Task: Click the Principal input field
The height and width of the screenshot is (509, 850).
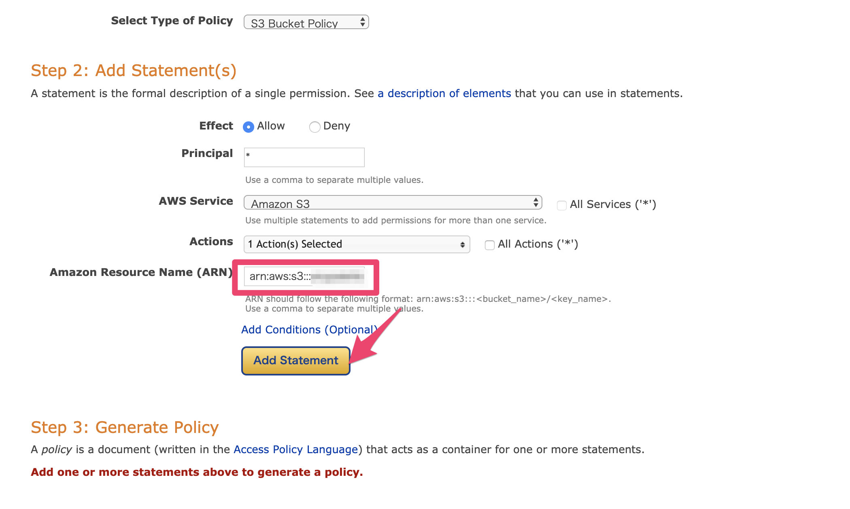Action: coord(304,157)
